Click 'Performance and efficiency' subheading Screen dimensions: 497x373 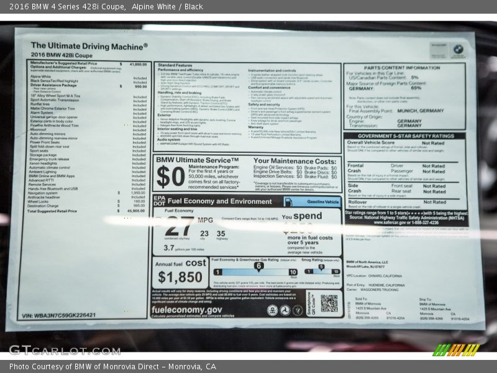coord(180,70)
